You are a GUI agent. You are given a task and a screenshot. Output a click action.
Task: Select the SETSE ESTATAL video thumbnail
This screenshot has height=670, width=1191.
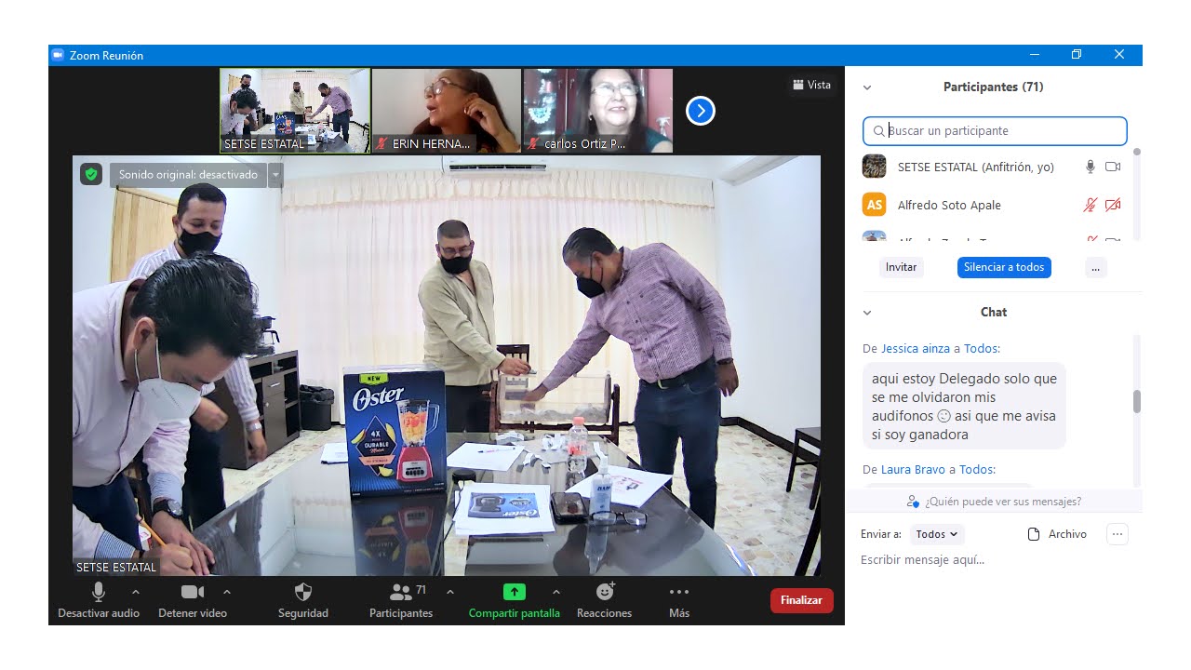[295, 111]
